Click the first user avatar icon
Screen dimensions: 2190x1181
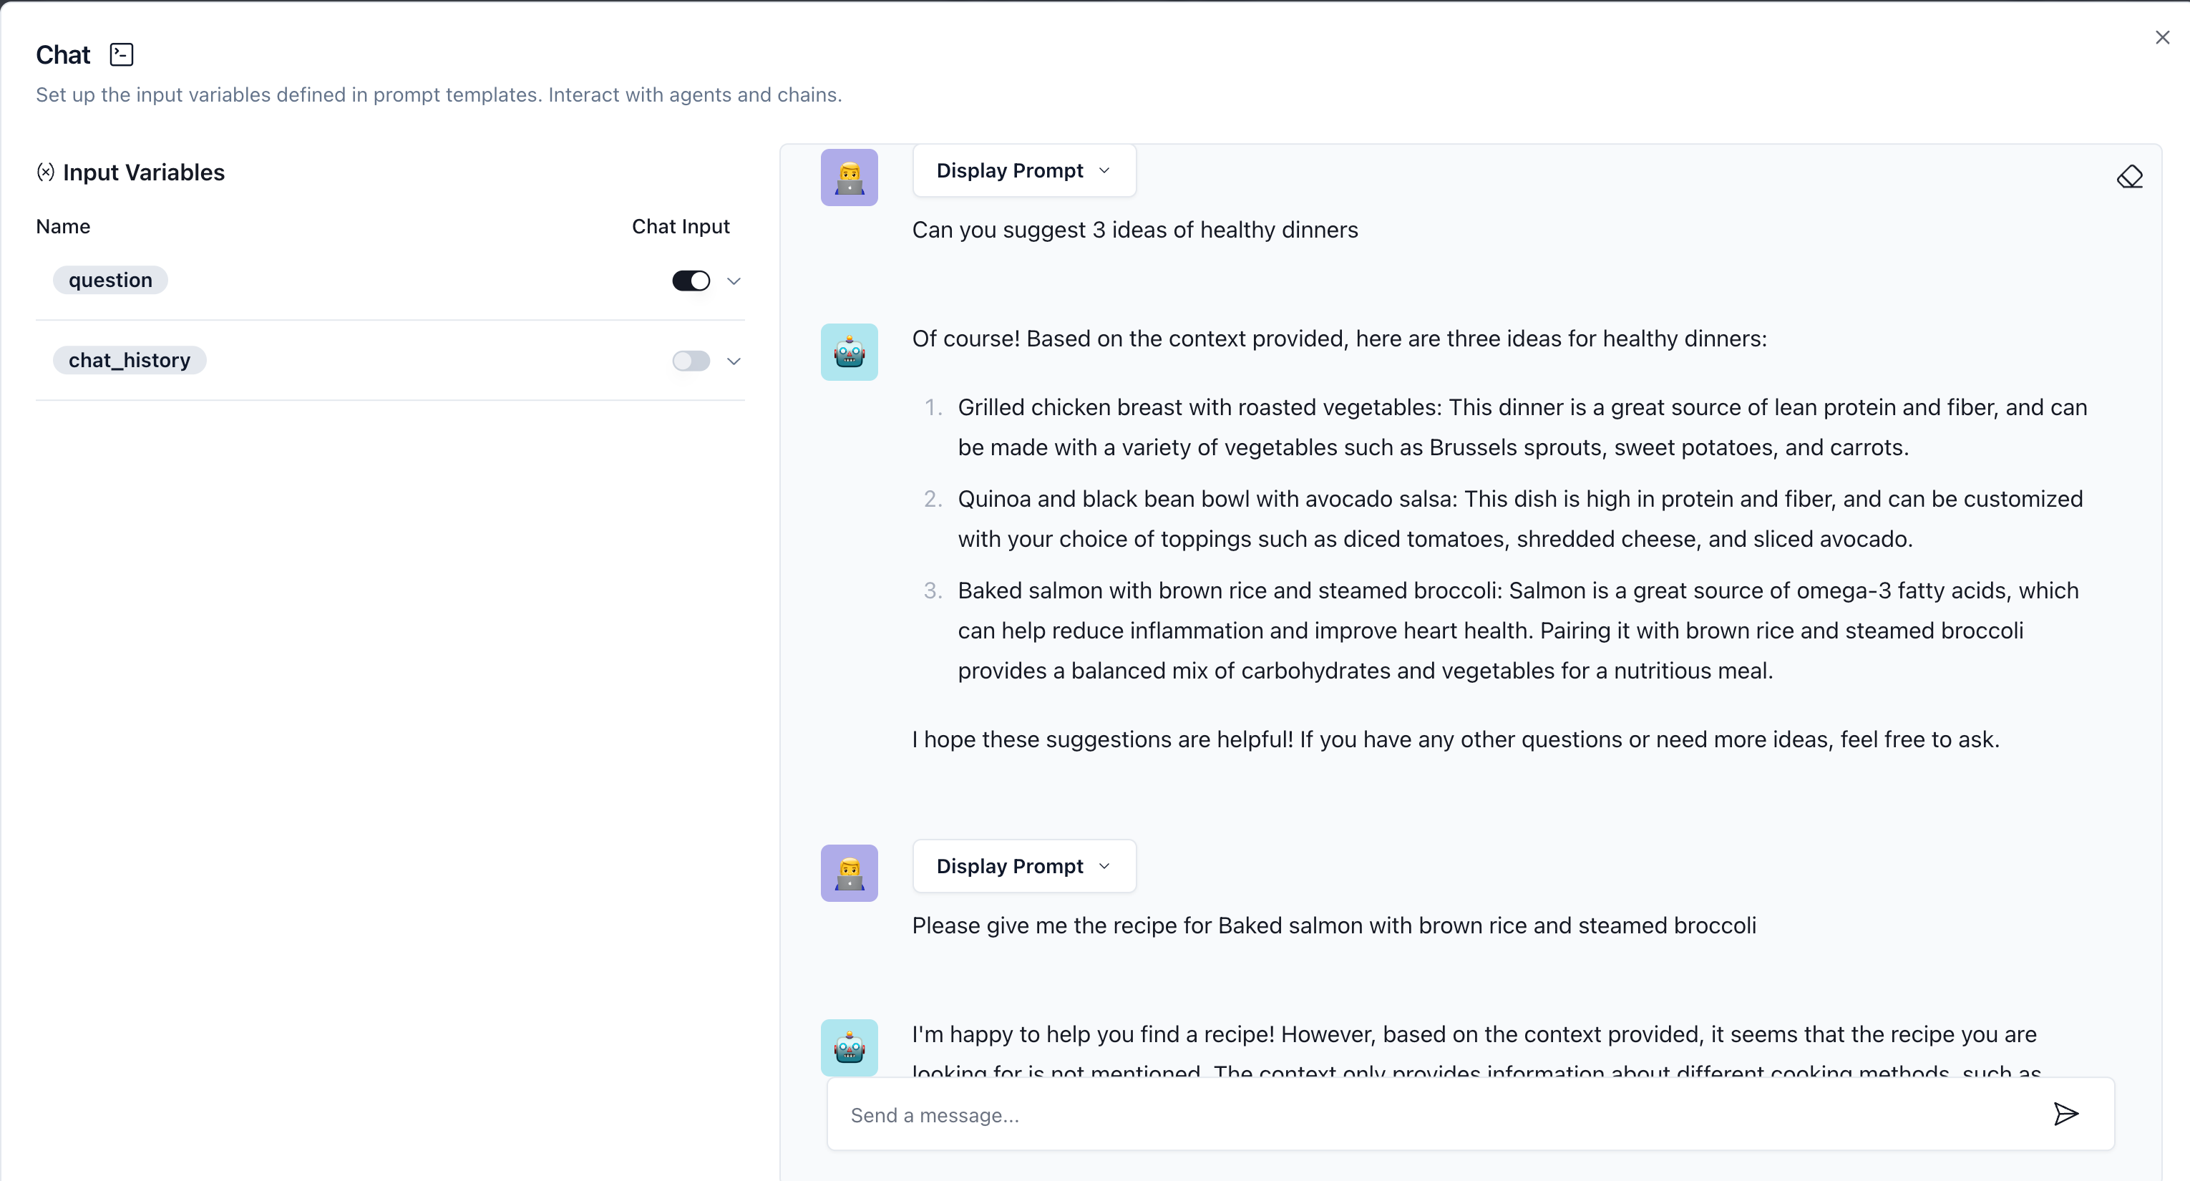[x=849, y=178]
